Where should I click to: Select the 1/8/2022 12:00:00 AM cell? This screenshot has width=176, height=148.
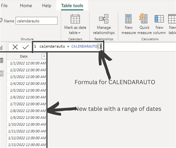pos(27,111)
